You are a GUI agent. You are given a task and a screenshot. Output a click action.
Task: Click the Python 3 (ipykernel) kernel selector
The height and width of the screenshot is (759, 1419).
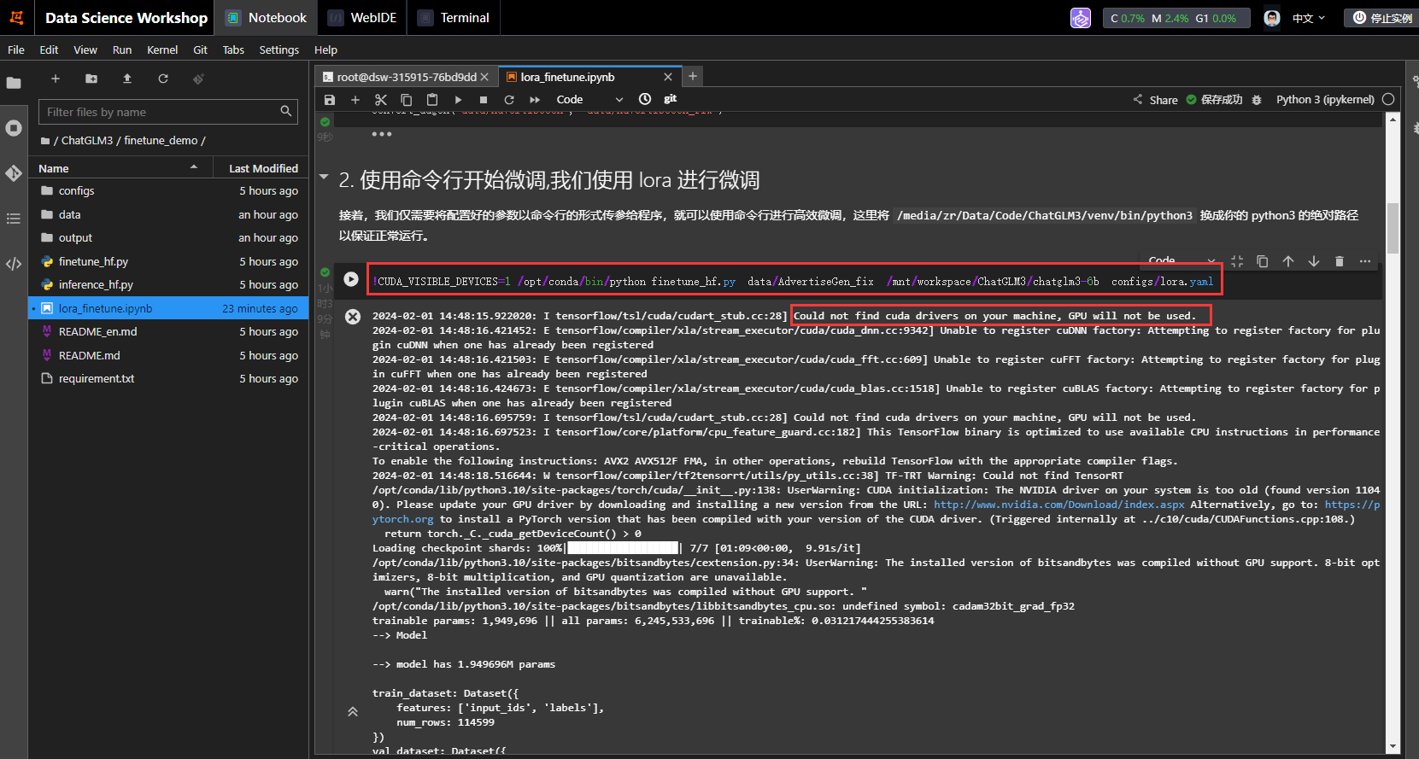(1325, 100)
